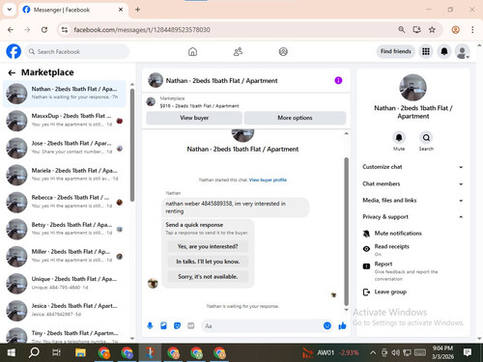483x362 pixels.
Task: Open the Notifications bell in top bar
Action: pyautogui.click(x=444, y=51)
